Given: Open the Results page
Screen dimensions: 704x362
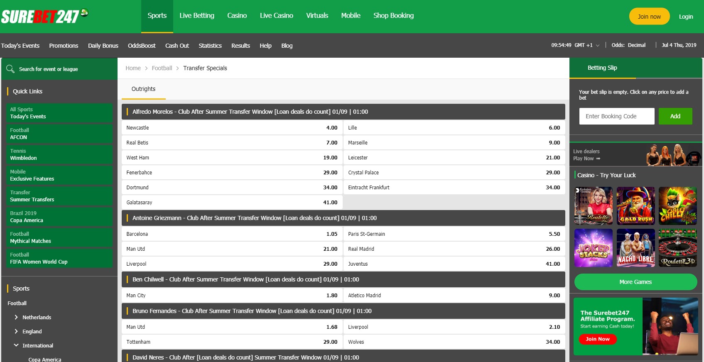Looking at the screenshot, I should (x=240, y=46).
